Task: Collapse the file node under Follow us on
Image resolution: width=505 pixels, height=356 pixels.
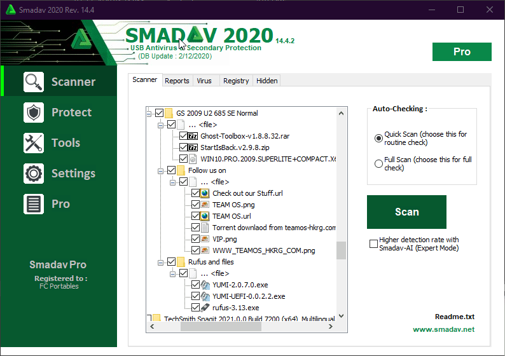Action: (x=172, y=182)
